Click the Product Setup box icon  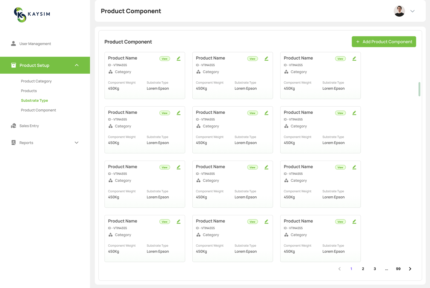tap(13, 65)
